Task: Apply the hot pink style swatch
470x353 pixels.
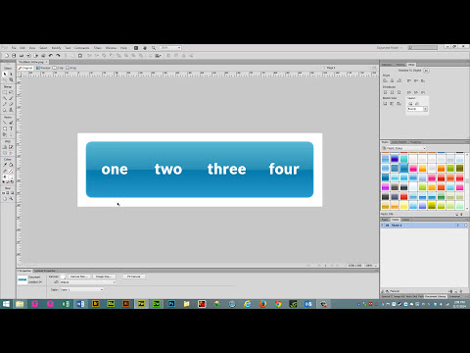Action: (413, 169)
